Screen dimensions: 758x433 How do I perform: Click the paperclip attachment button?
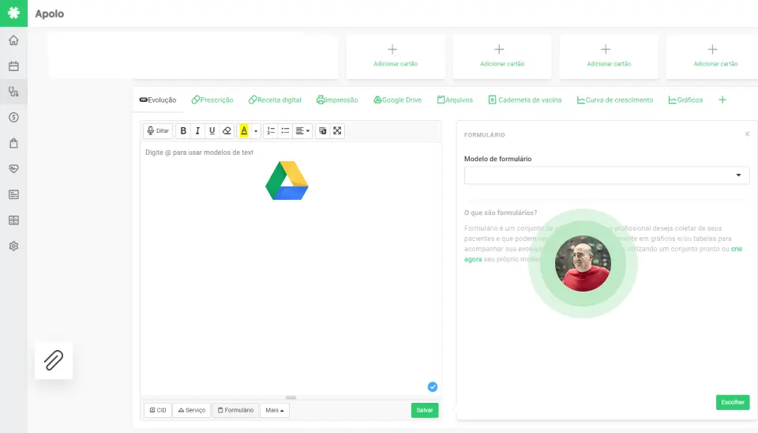pyautogui.click(x=54, y=360)
